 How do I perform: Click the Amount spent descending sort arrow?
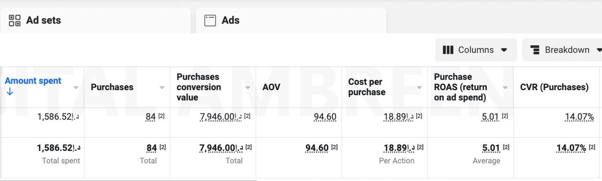click(x=10, y=92)
